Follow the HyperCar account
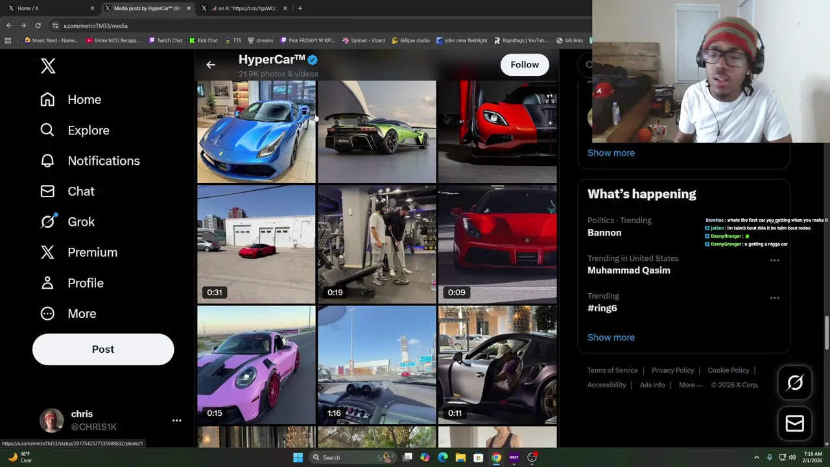Viewport: 830px width, 467px height. coord(525,65)
